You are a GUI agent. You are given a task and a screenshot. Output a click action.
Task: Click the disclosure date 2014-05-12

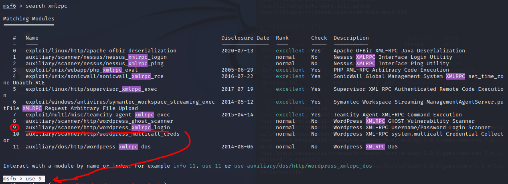[237, 102]
